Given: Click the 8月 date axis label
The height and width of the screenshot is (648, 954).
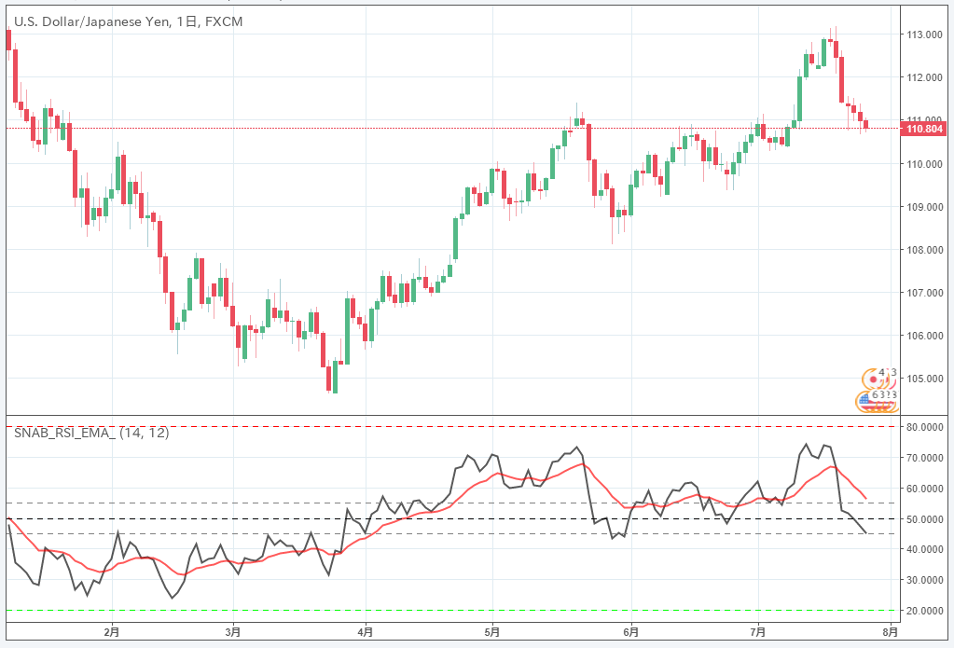Looking at the screenshot, I should 890,632.
